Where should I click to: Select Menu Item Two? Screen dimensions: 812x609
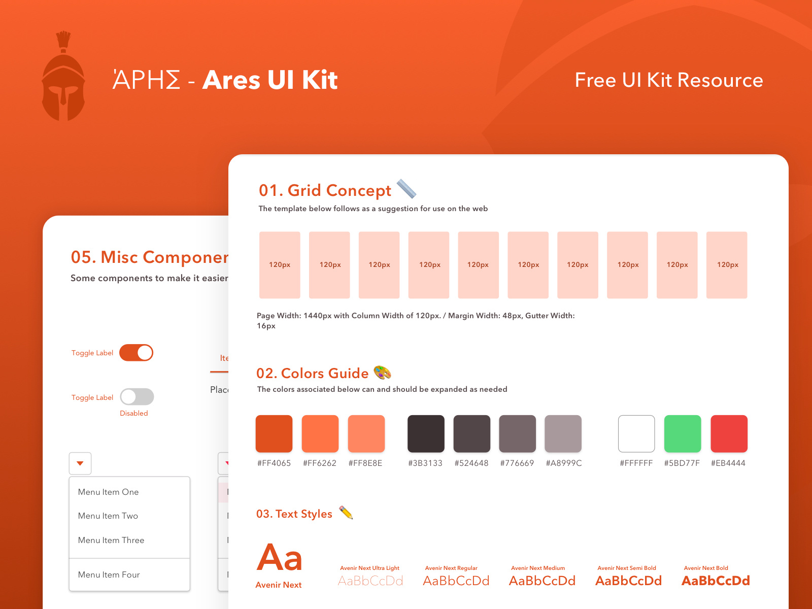coord(129,516)
